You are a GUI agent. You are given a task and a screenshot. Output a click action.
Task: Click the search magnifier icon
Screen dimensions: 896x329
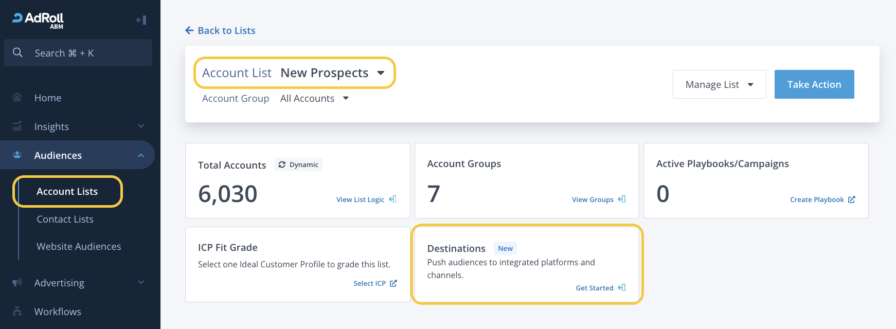17,52
